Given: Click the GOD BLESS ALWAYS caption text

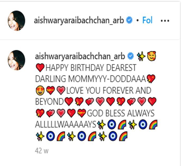Looking at the screenshot, I should 121,113.
